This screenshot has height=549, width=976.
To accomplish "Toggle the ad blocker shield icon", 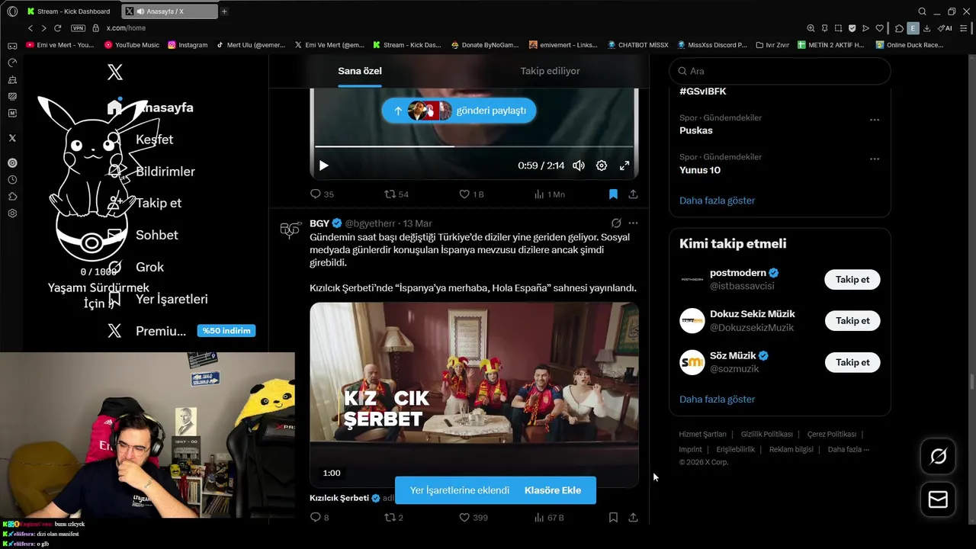I will (852, 28).
